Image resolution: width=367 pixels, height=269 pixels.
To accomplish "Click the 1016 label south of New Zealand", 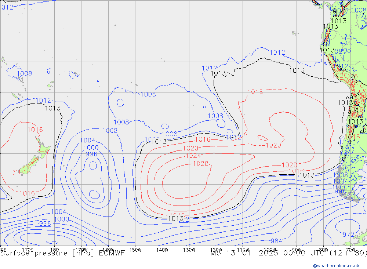I will [27, 193].
